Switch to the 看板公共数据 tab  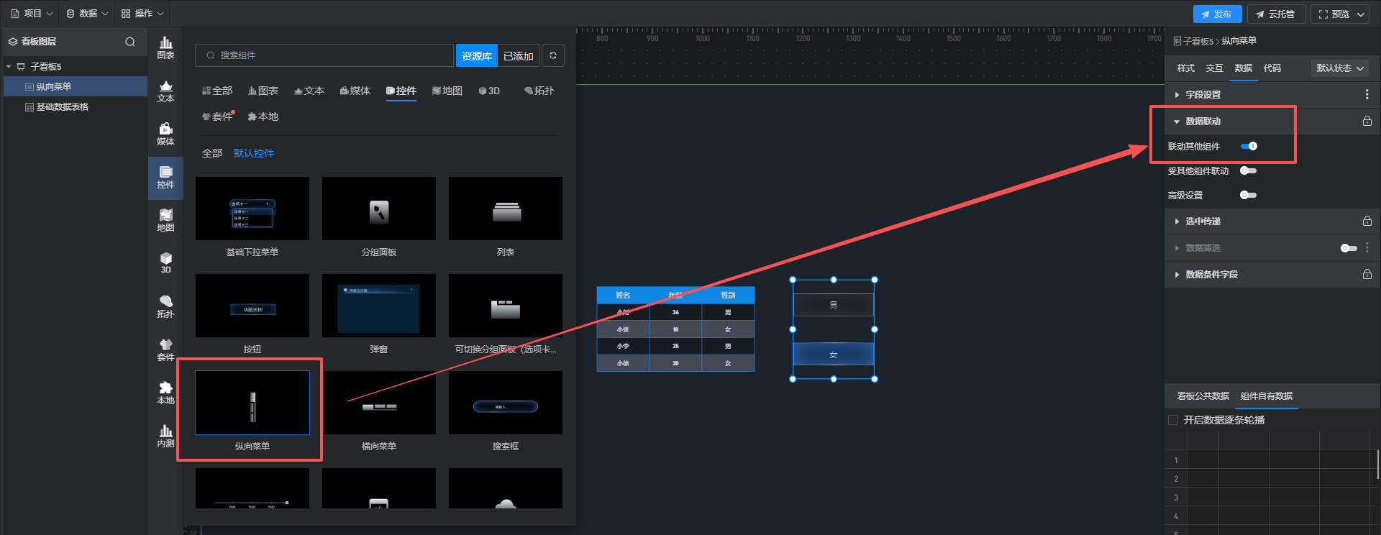click(x=1203, y=396)
